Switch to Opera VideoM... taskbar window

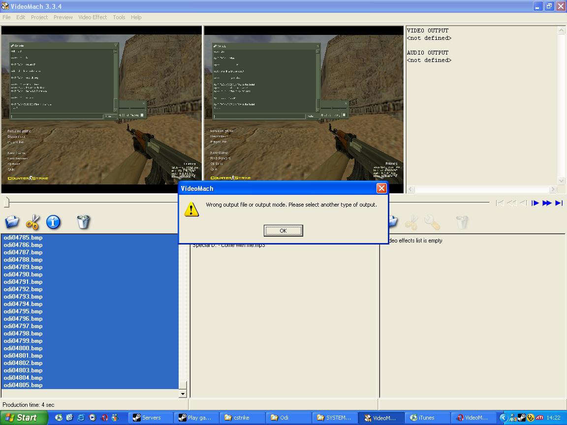pyautogui.click(x=473, y=418)
